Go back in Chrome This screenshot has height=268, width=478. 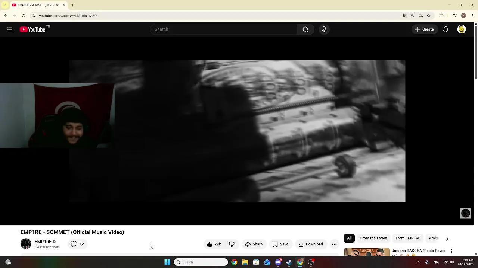(x=5, y=16)
